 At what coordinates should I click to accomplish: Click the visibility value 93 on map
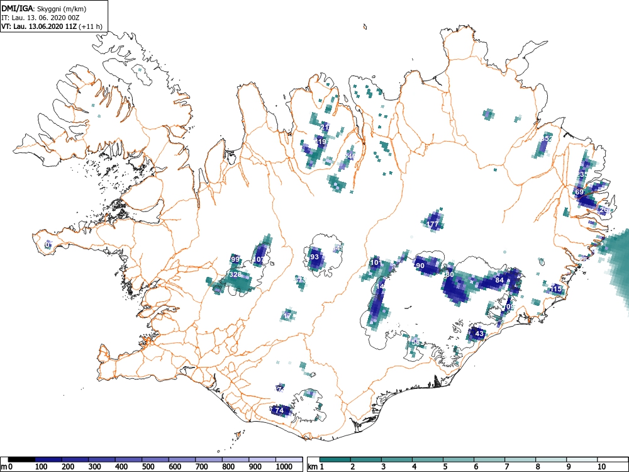(x=314, y=257)
